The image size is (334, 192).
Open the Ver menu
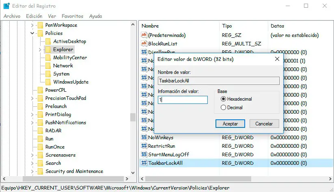(52, 16)
